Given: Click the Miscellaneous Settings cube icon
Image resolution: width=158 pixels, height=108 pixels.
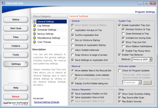Looking at the screenshot, I should tap(34, 38).
